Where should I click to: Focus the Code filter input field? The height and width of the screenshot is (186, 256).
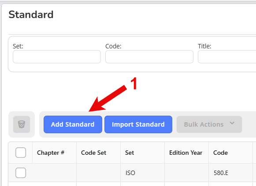[x=149, y=57]
